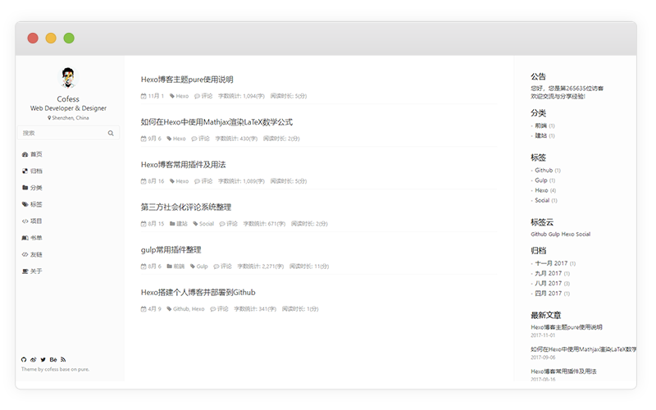Click Gulp tag text on 8月 6 post
The width and height of the screenshot is (656, 410).
tap(202, 266)
